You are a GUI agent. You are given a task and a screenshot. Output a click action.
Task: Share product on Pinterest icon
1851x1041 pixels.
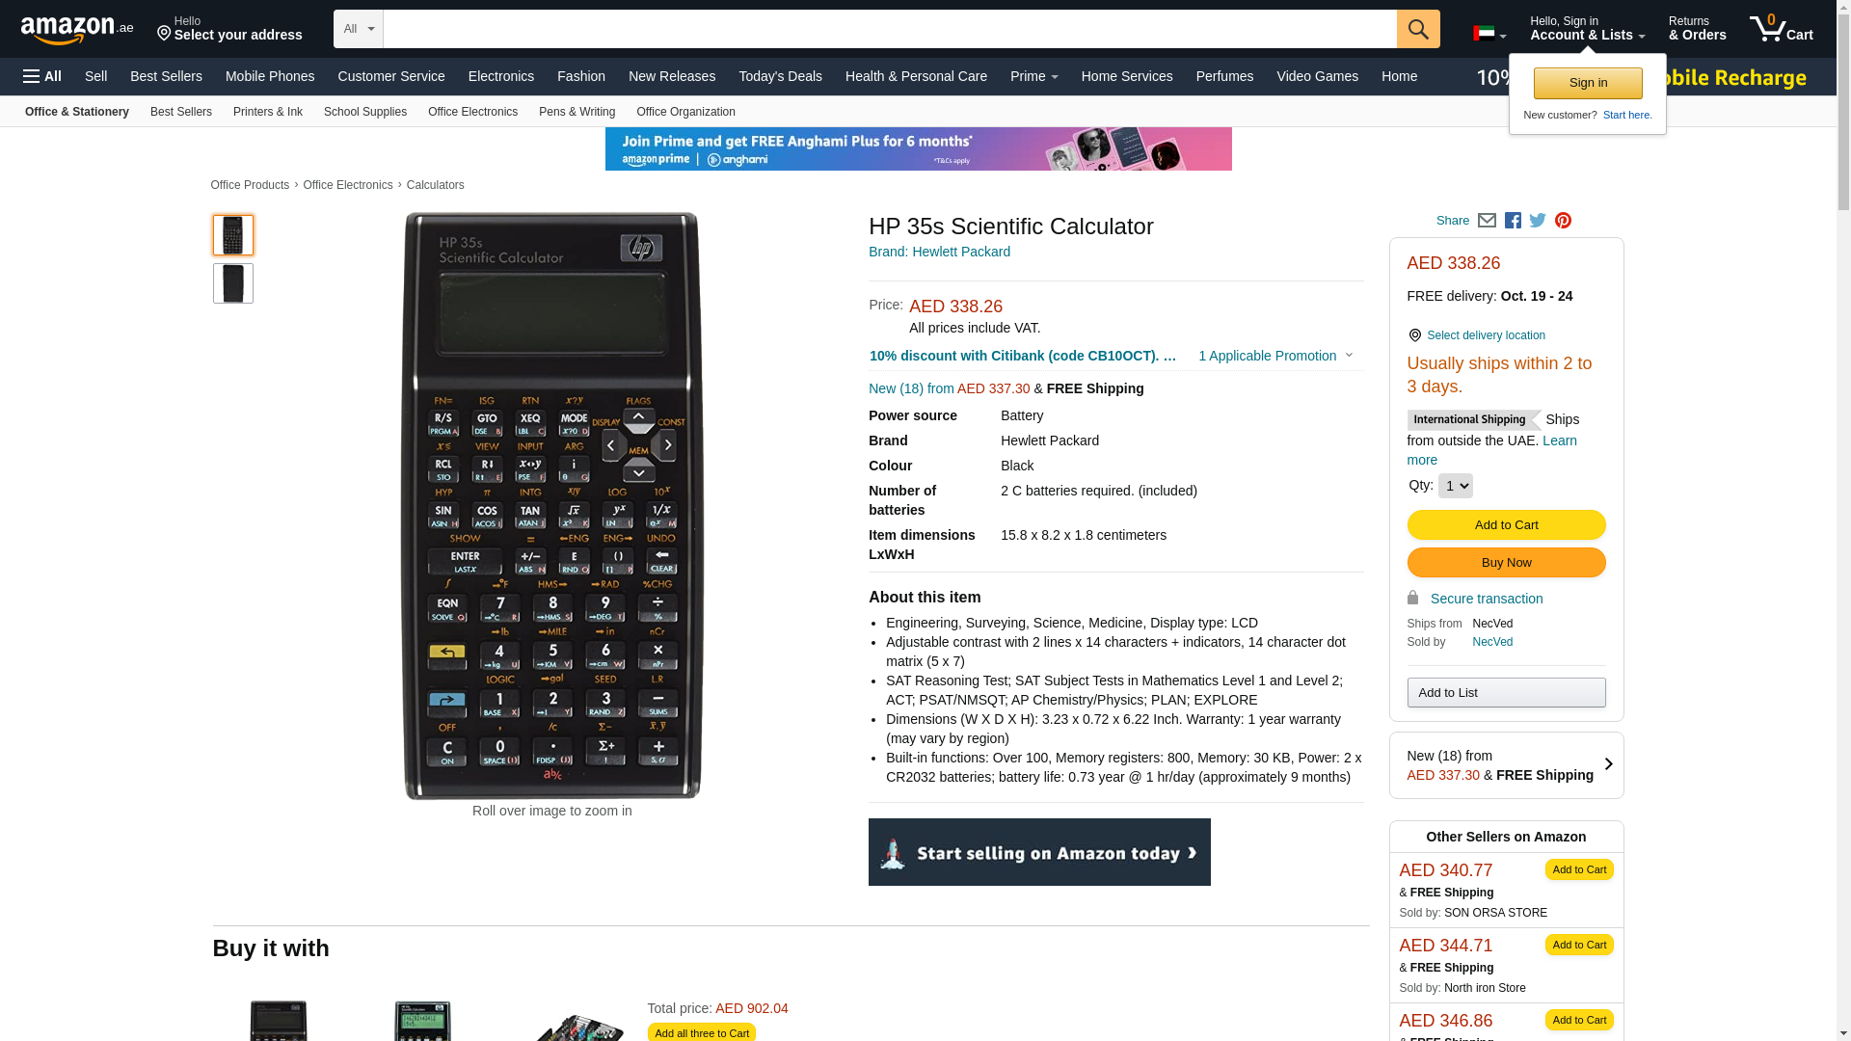pyautogui.click(x=1563, y=221)
